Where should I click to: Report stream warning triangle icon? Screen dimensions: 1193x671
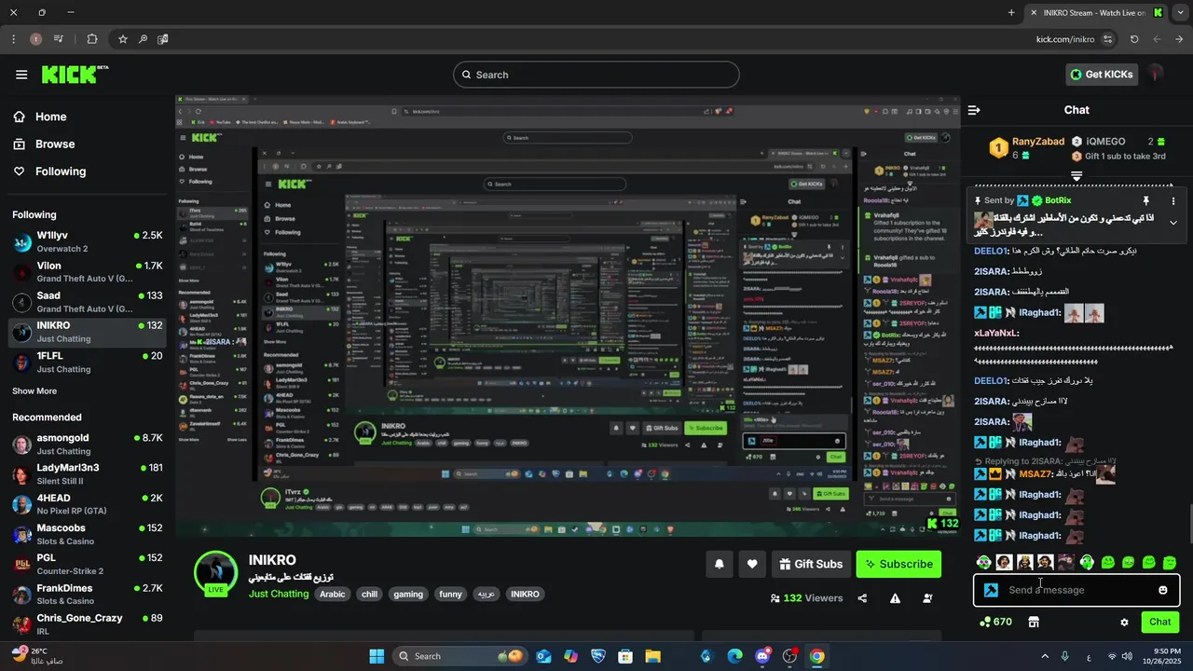(x=895, y=598)
